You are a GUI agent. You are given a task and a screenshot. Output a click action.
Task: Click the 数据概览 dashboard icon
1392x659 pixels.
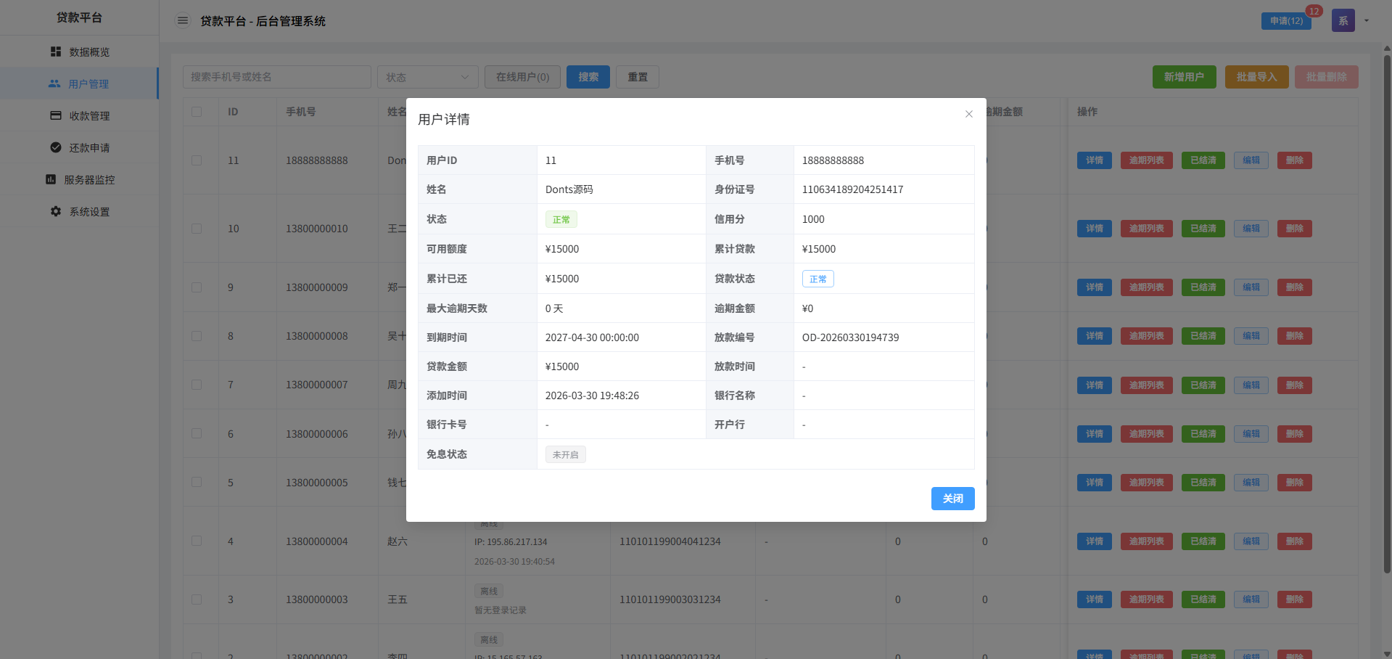coord(56,52)
